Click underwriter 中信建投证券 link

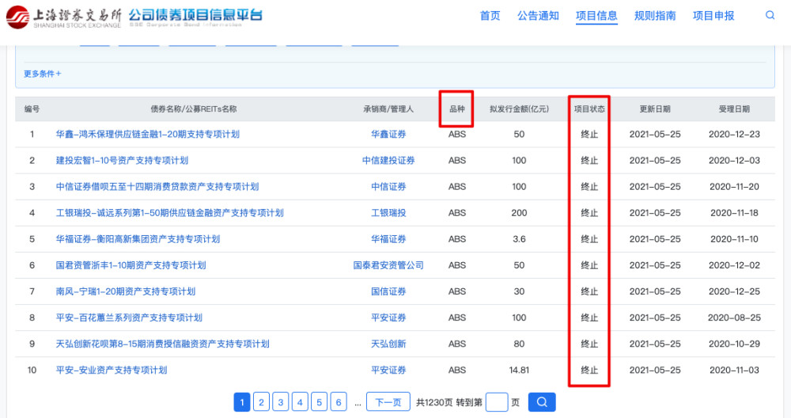[x=388, y=161]
